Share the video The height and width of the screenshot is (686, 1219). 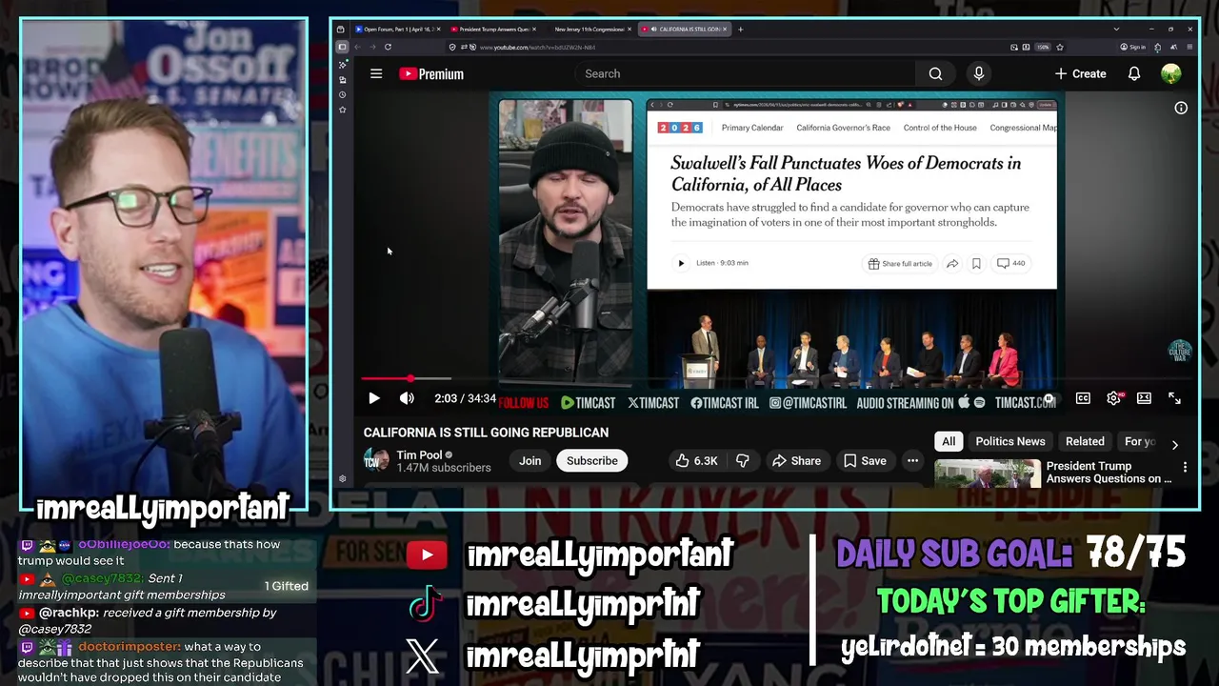(796, 460)
